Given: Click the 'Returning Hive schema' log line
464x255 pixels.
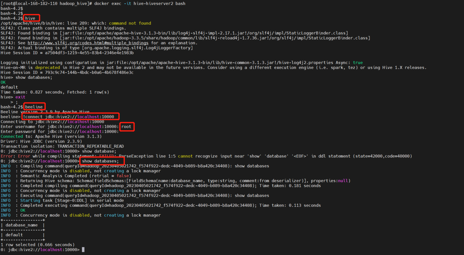Looking at the screenshot, I should (x=176, y=181).
